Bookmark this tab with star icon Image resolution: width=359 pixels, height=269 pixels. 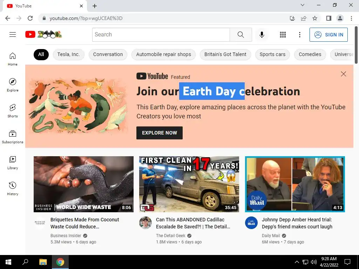point(315,18)
